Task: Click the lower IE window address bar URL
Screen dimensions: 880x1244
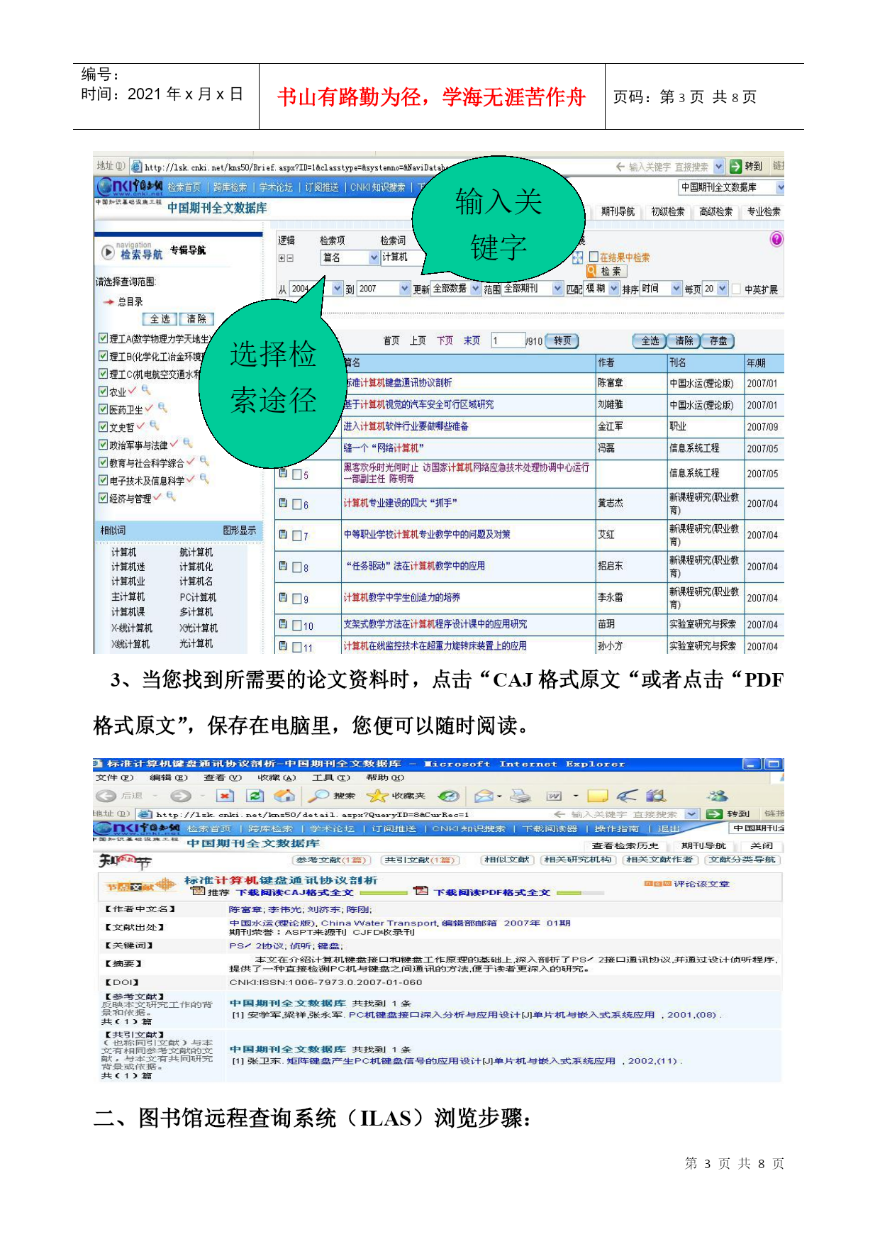Action: click(312, 814)
